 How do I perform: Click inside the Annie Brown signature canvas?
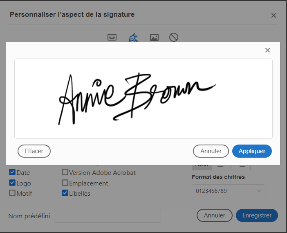pos(143,98)
